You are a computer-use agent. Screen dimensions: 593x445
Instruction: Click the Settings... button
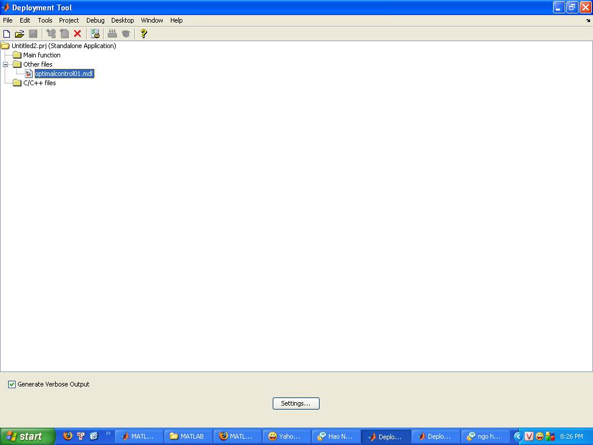(296, 403)
